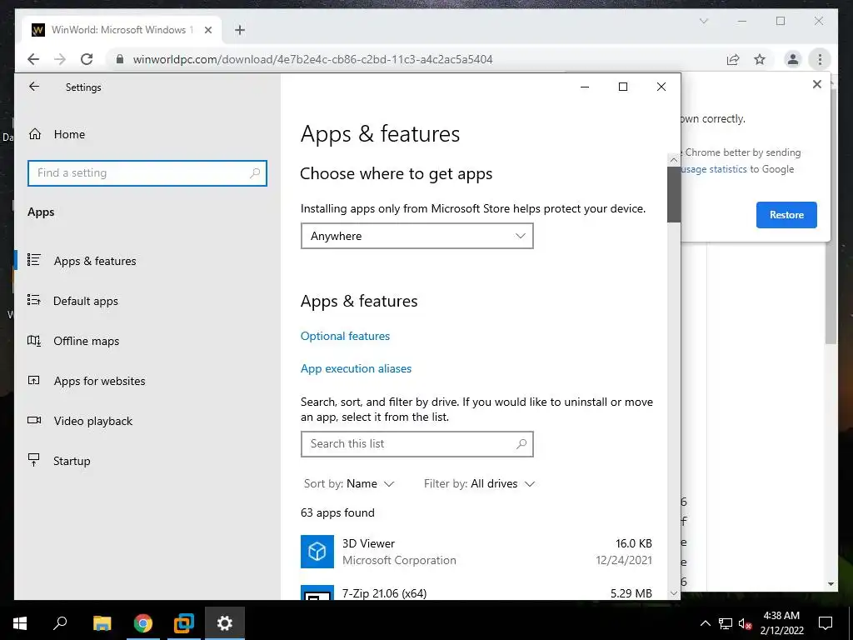Click the Chrome page scrollbar down arrow
The image size is (853, 640).
[x=831, y=584]
